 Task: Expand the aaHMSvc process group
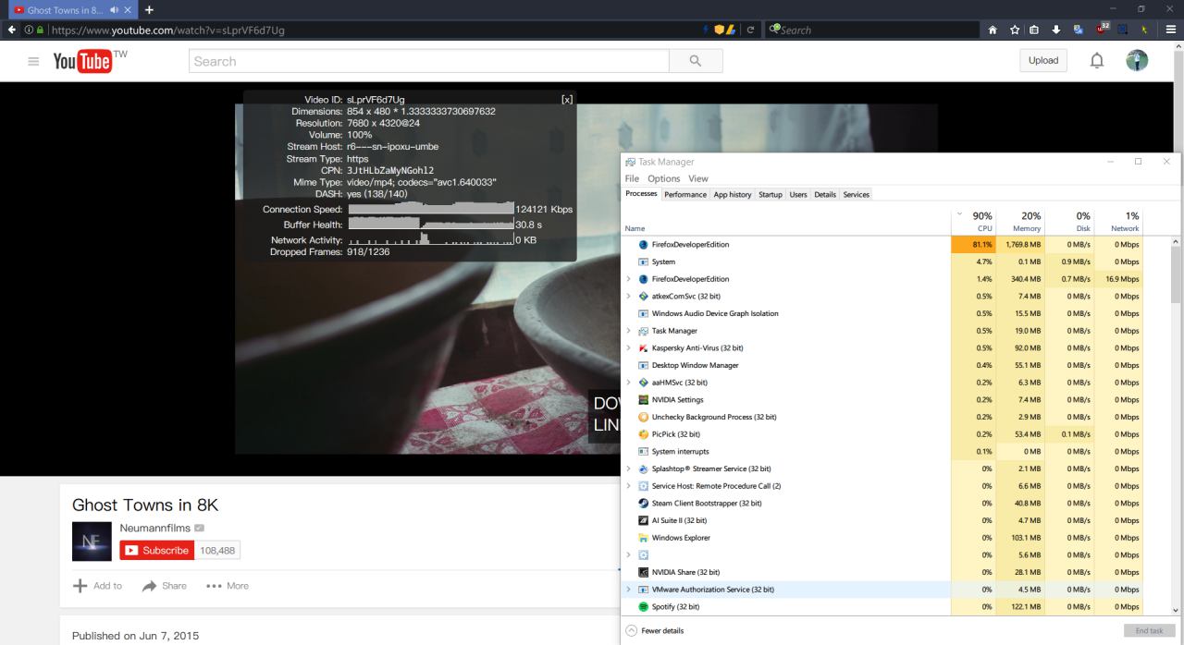[629, 383]
